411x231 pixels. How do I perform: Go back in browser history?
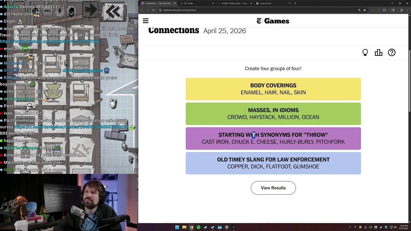tap(142, 10)
